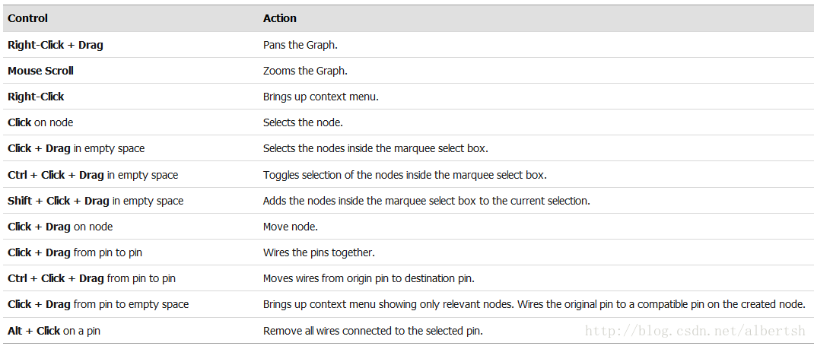The height and width of the screenshot is (346, 814).
Task: Click the Control column header
Action: point(27,18)
